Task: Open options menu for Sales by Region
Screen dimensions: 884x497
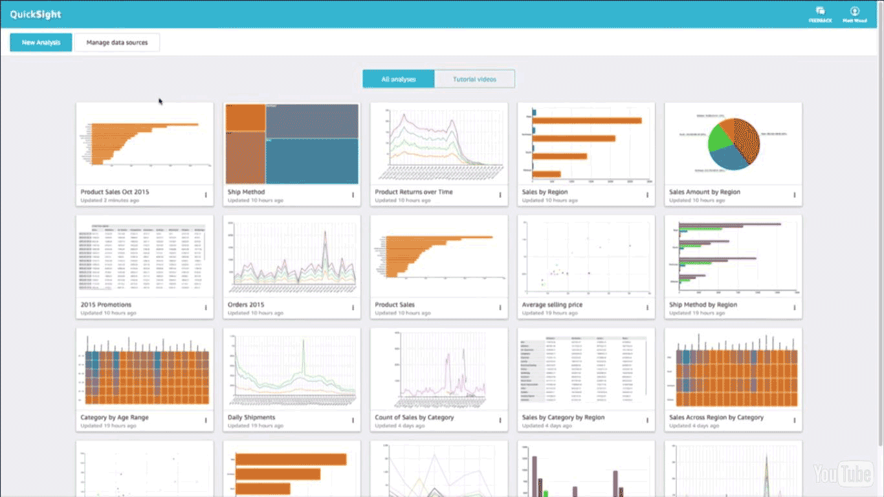Action: (x=647, y=195)
